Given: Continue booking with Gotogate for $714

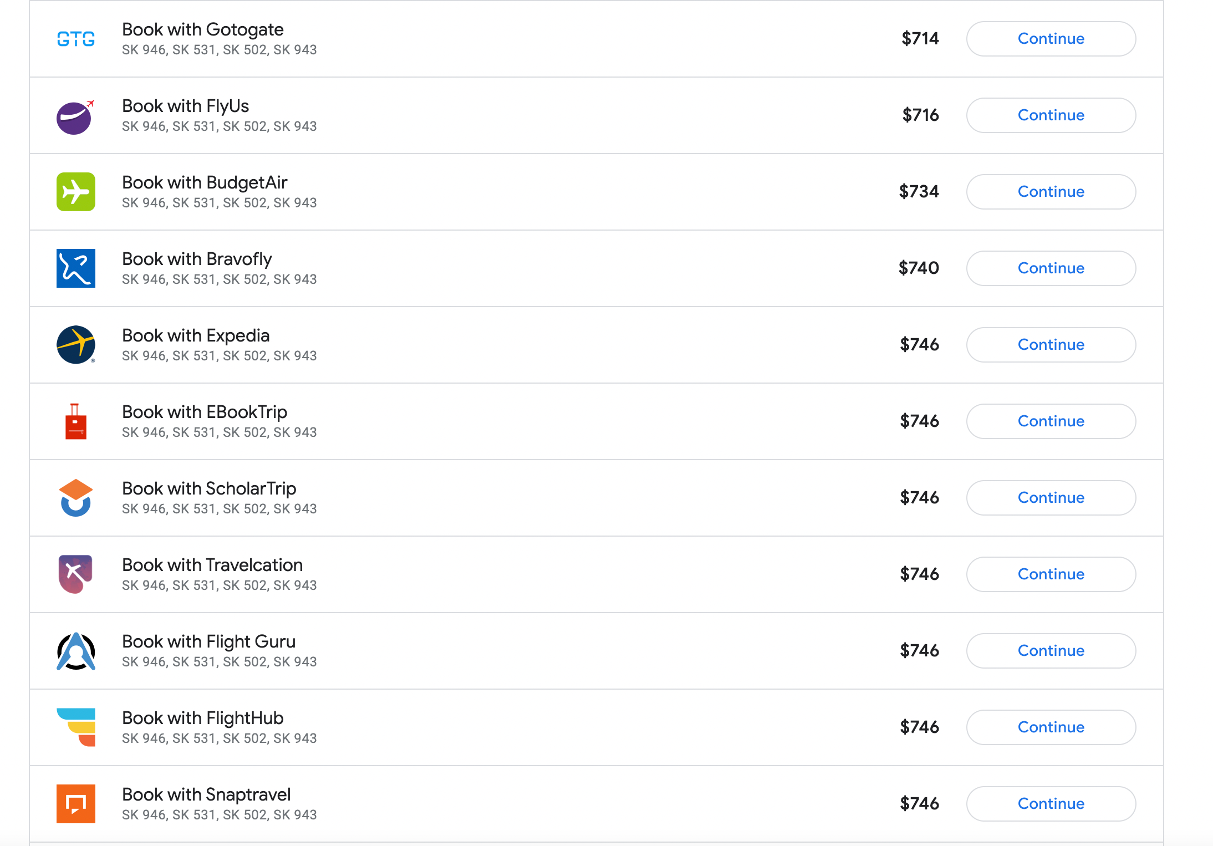Looking at the screenshot, I should point(1051,39).
